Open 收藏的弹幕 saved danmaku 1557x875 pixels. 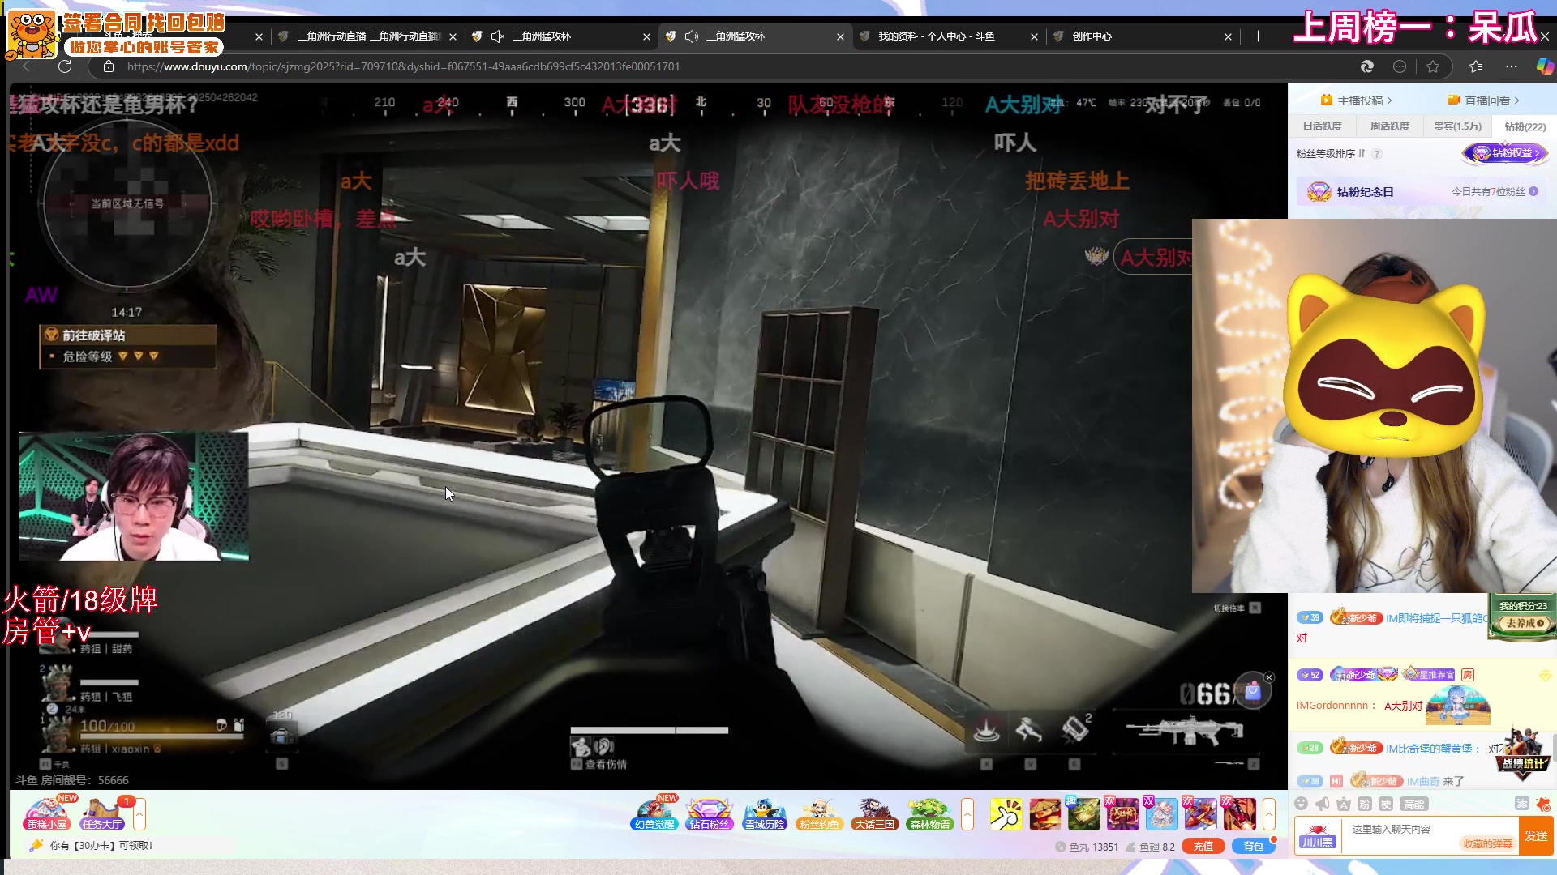(x=1488, y=843)
